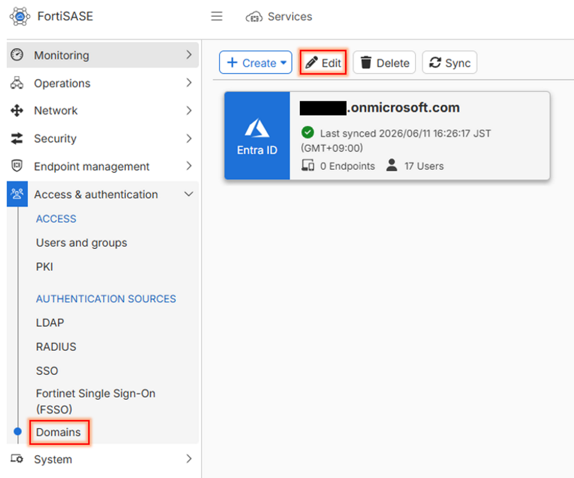Open the Create dropdown button
Image resolution: width=574 pixels, height=478 pixels.
(255, 63)
